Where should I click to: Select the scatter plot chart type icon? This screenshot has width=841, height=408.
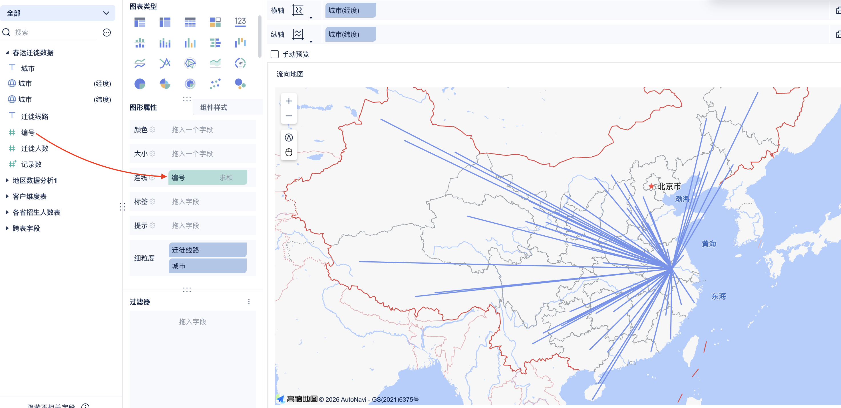pos(215,84)
